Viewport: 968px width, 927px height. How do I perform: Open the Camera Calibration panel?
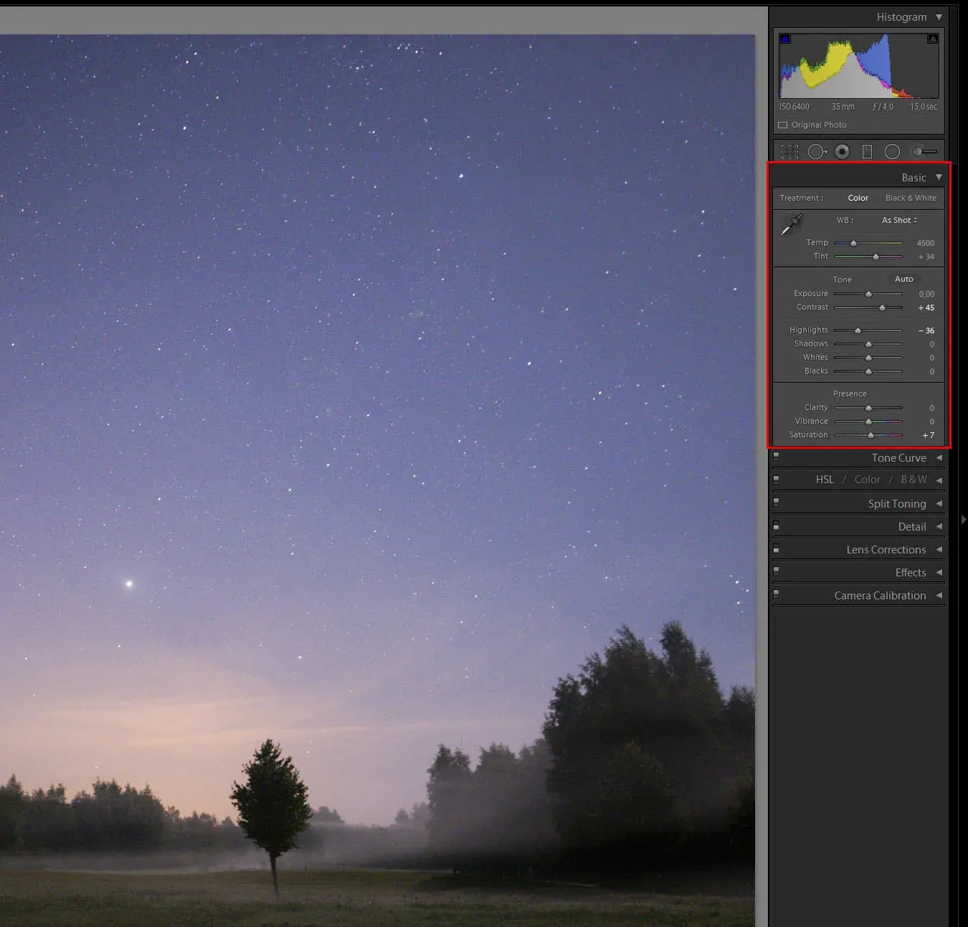(x=880, y=595)
